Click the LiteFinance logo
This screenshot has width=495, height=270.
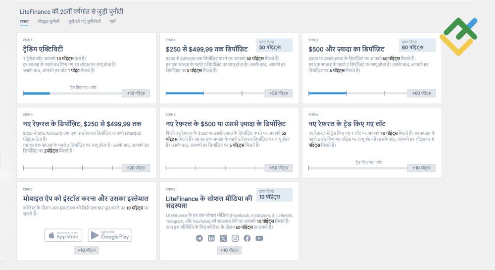click(458, 36)
